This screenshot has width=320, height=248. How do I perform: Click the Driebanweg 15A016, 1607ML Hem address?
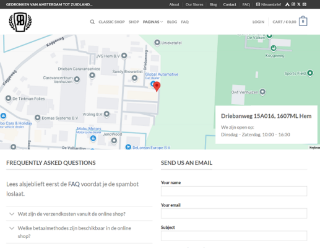266,116
